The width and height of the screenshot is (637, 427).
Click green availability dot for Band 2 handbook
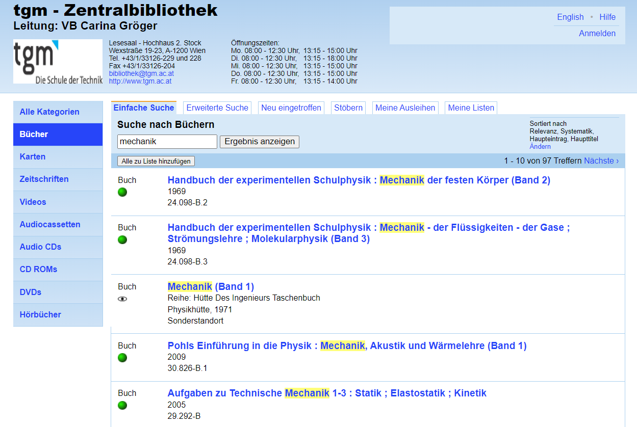tap(122, 192)
